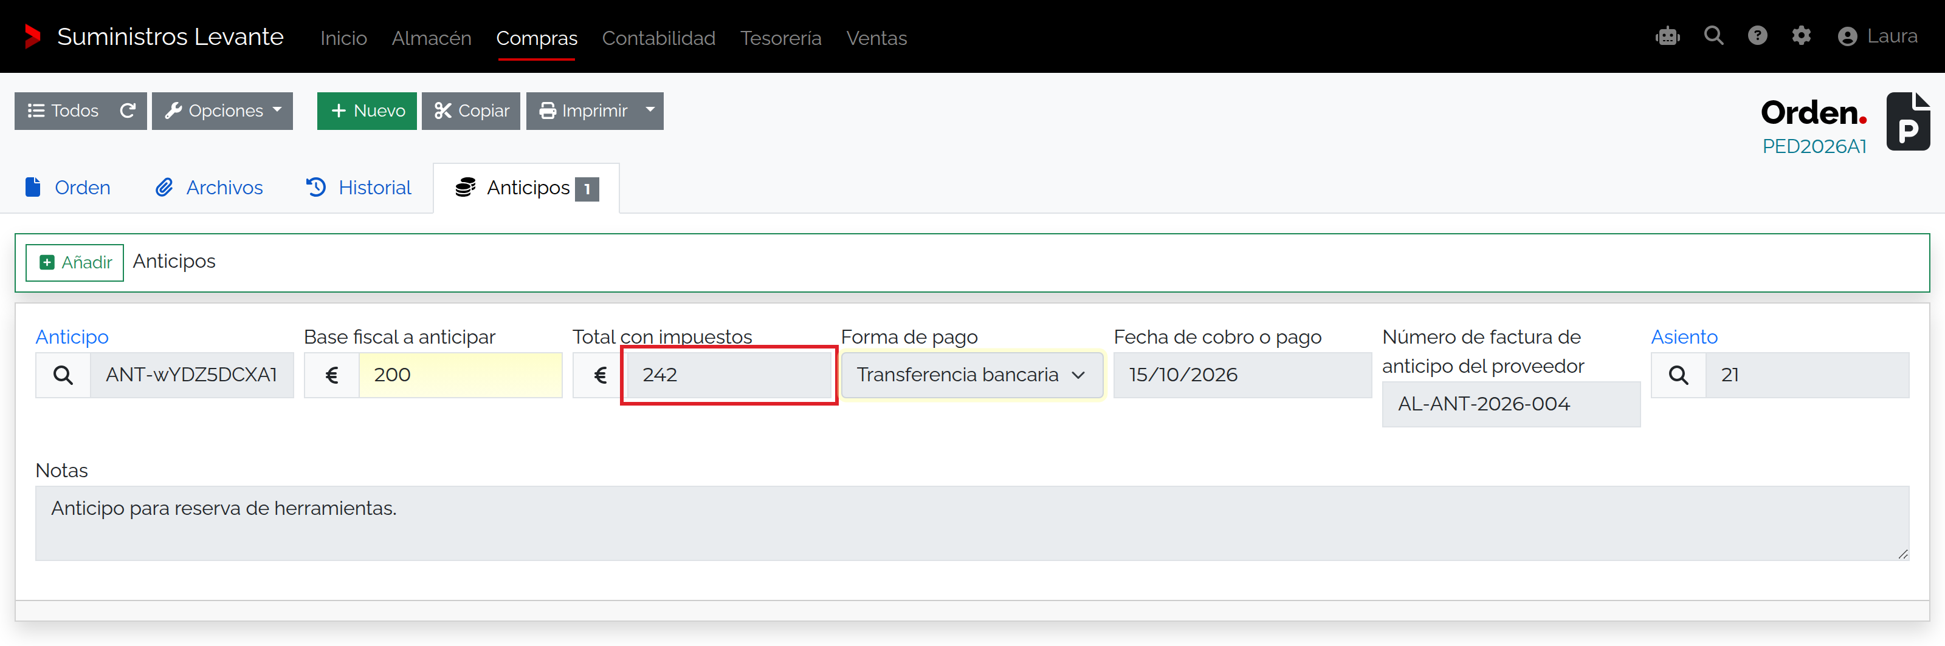Expand the Imprimir arrow dropdown
The width and height of the screenshot is (1945, 646).
pyautogui.click(x=650, y=111)
